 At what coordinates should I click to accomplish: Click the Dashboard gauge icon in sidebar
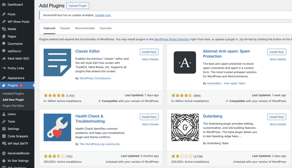[4, 5]
